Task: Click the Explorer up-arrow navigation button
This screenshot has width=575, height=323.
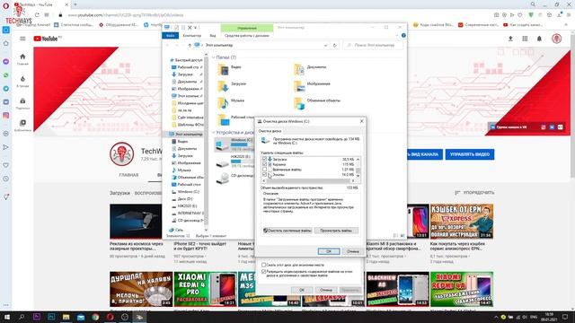Action: pos(190,45)
